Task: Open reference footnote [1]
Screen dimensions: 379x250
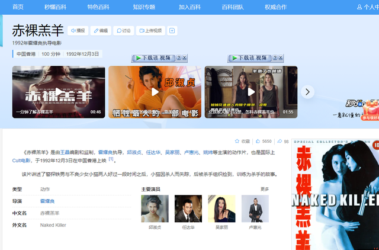Action: (x=111, y=159)
